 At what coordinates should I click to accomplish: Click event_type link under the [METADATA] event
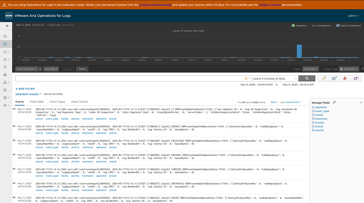click(x=52, y=190)
